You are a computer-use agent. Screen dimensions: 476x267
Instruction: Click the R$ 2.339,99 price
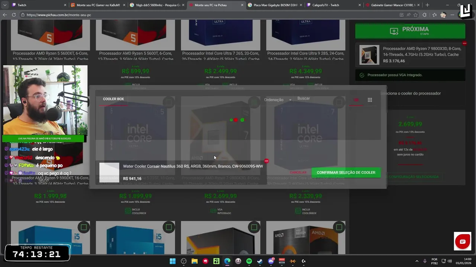[306, 196]
